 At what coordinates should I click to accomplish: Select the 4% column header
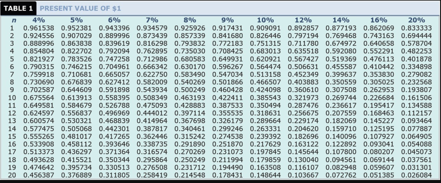coord(39,20)
